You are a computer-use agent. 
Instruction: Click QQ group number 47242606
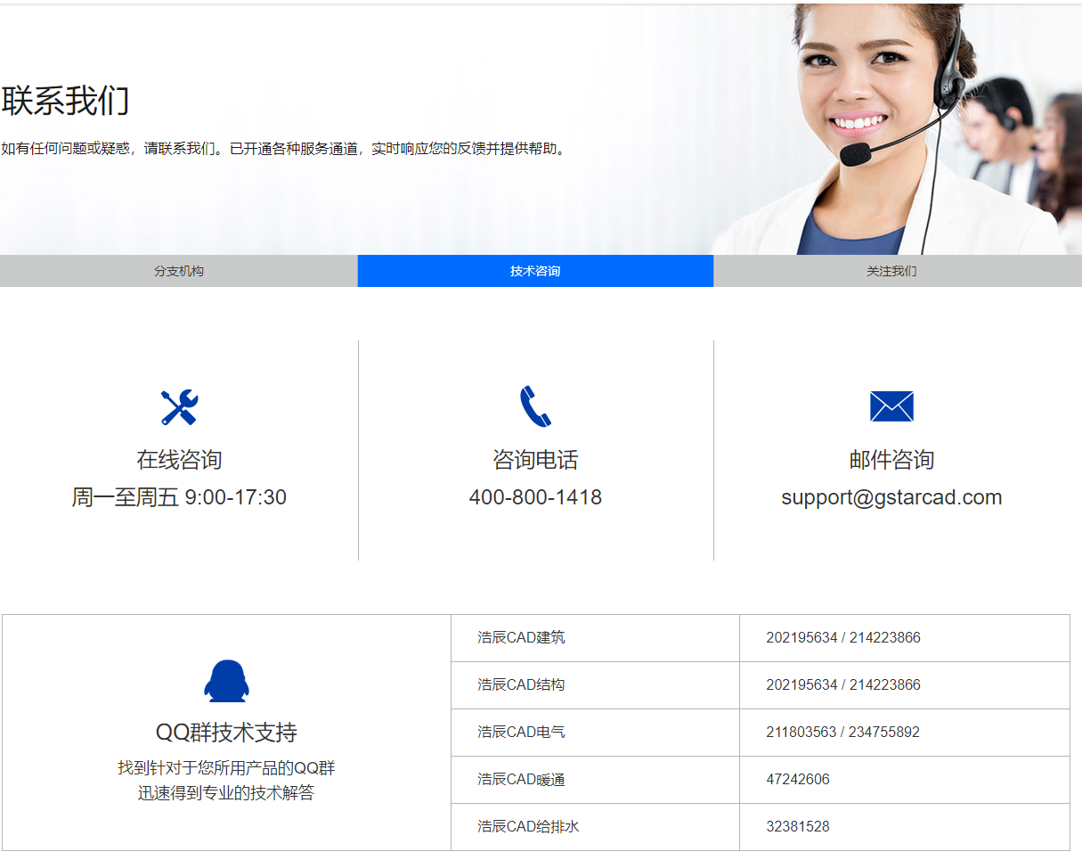pyautogui.click(x=797, y=780)
